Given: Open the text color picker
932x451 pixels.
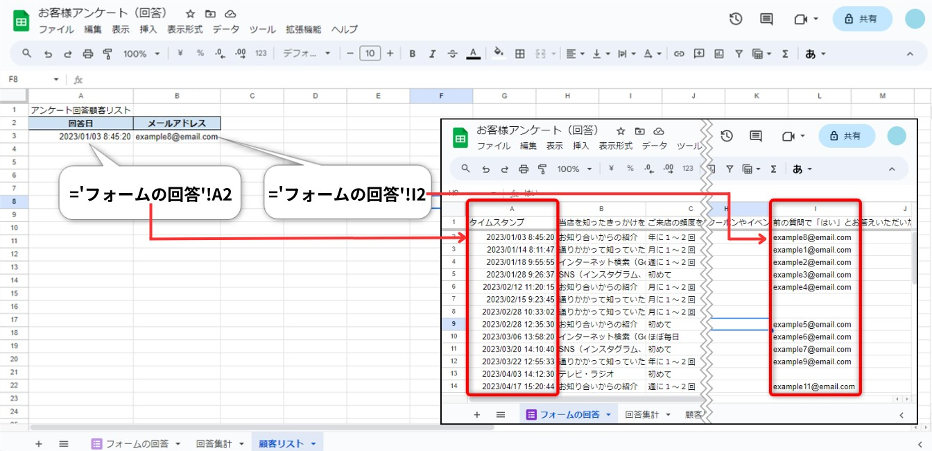Looking at the screenshot, I should [473, 53].
